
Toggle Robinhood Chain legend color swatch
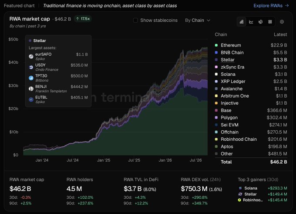216,139
